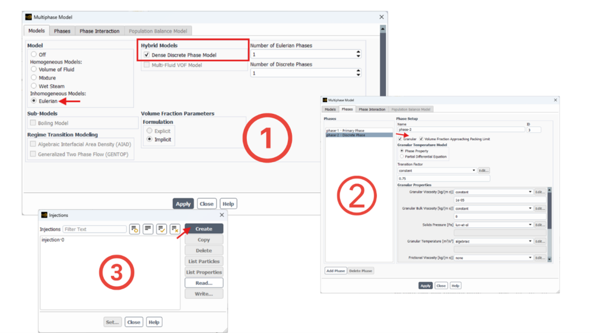Expand the Solids Pressure dropdown

(x=530, y=225)
